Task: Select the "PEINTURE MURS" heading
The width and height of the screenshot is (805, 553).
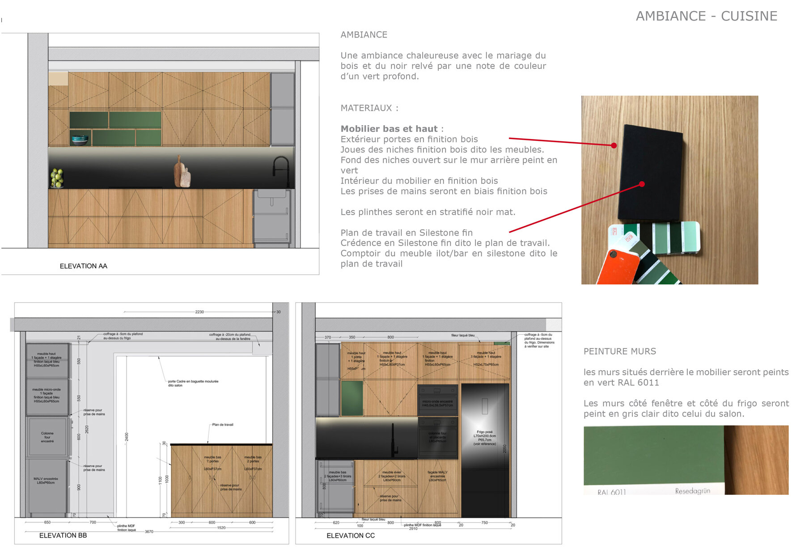Action: pos(619,351)
